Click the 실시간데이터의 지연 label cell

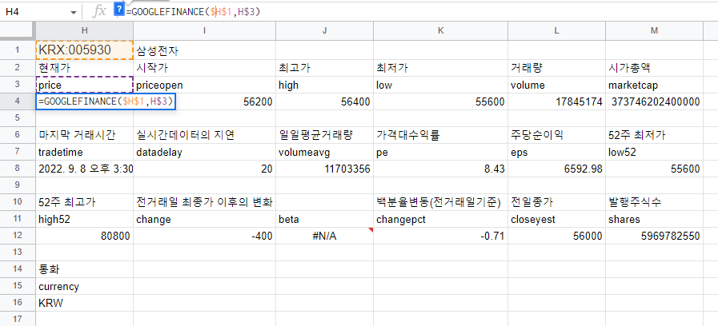click(x=205, y=135)
